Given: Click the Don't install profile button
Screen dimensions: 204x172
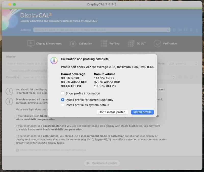Looking at the screenshot, I should coord(112,112).
